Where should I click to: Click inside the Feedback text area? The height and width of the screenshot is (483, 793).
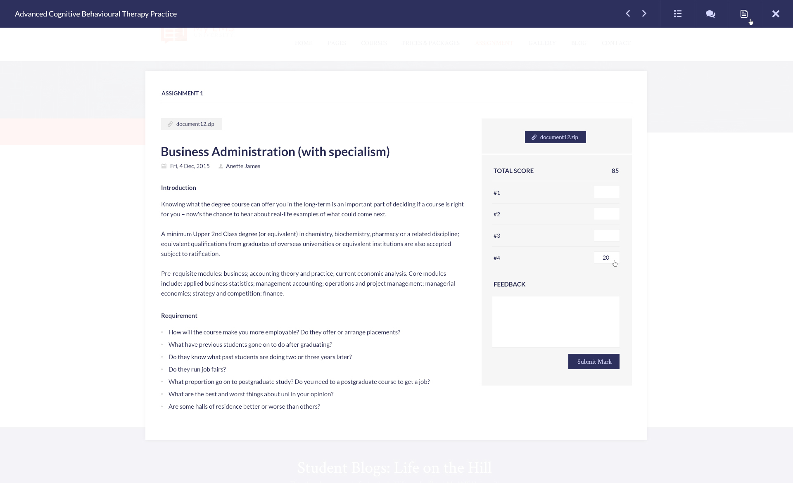pyautogui.click(x=556, y=322)
